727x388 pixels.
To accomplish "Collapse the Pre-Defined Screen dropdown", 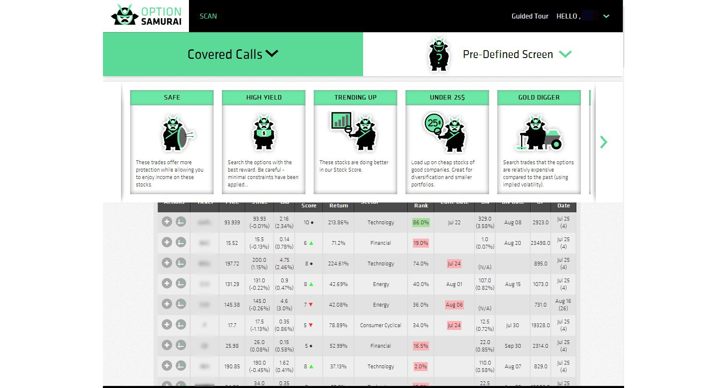I will tap(565, 54).
